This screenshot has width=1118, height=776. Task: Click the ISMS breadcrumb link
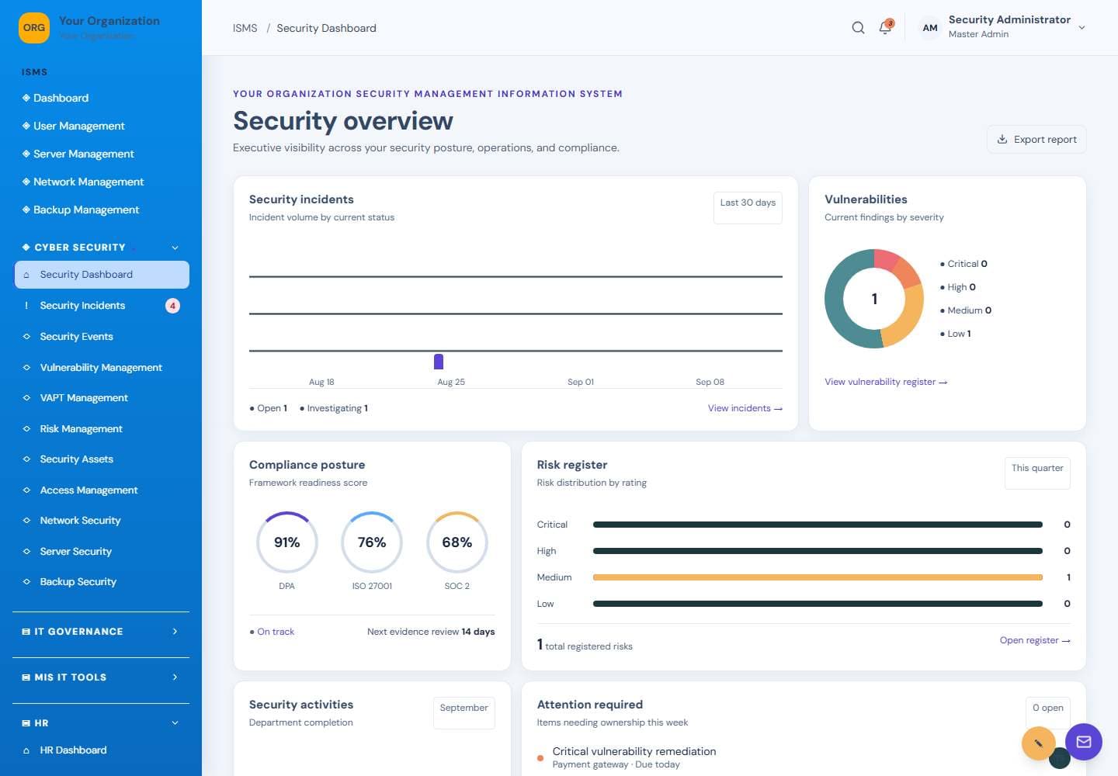click(245, 28)
